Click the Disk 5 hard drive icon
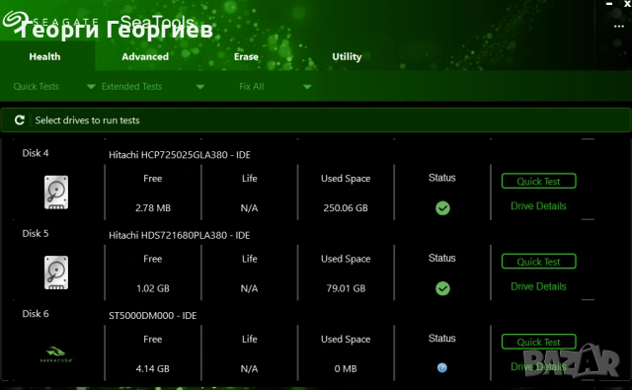This screenshot has width=632, height=390. [x=56, y=273]
